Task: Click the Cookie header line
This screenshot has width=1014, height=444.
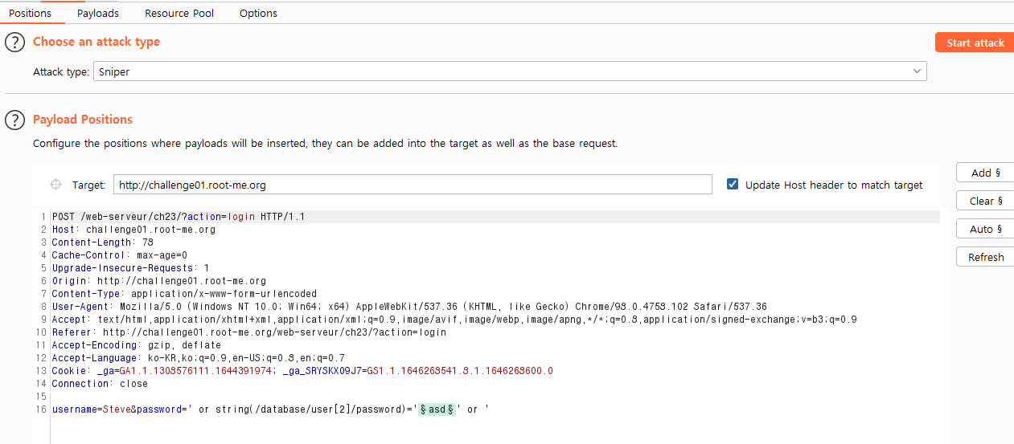Action: coord(302,371)
